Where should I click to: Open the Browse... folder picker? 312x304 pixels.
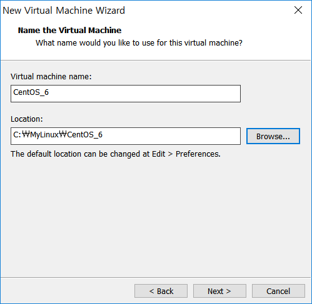tap(273, 136)
